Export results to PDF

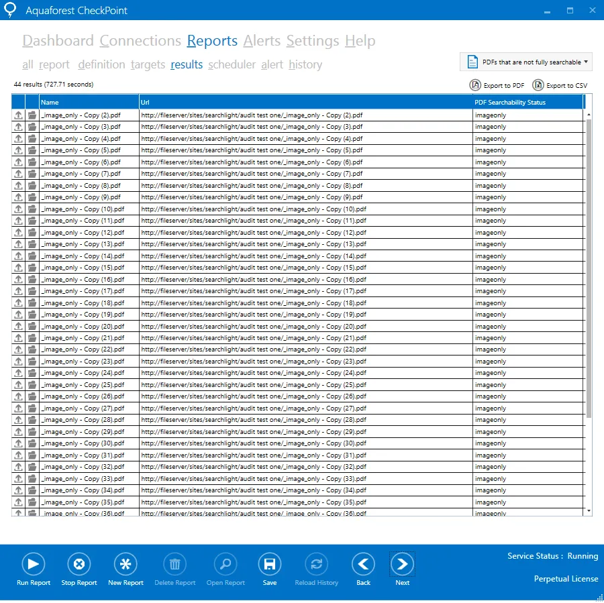(x=497, y=85)
